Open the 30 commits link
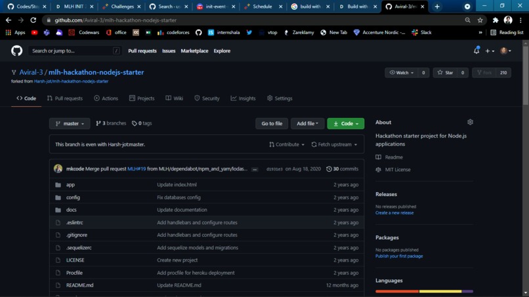The height and width of the screenshot is (297, 529). click(342, 169)
